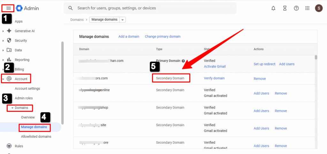Click the Add a domain link

pos(129,36)
